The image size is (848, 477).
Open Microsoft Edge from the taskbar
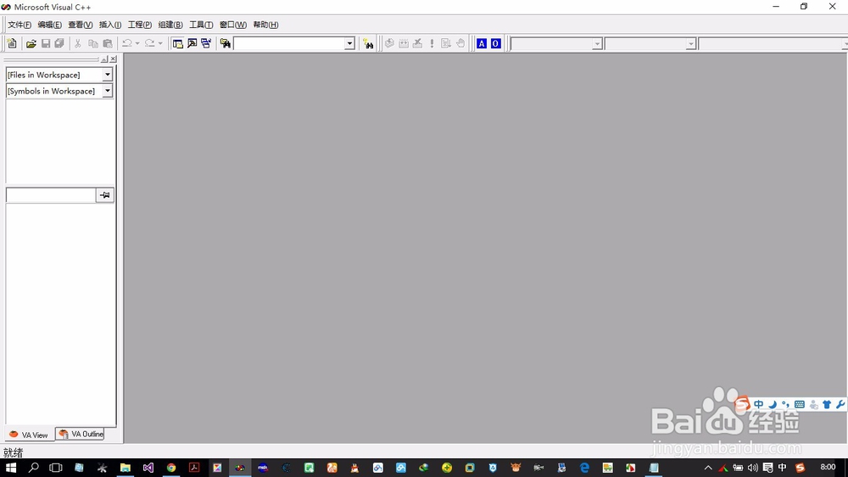[x=584, y=468]
